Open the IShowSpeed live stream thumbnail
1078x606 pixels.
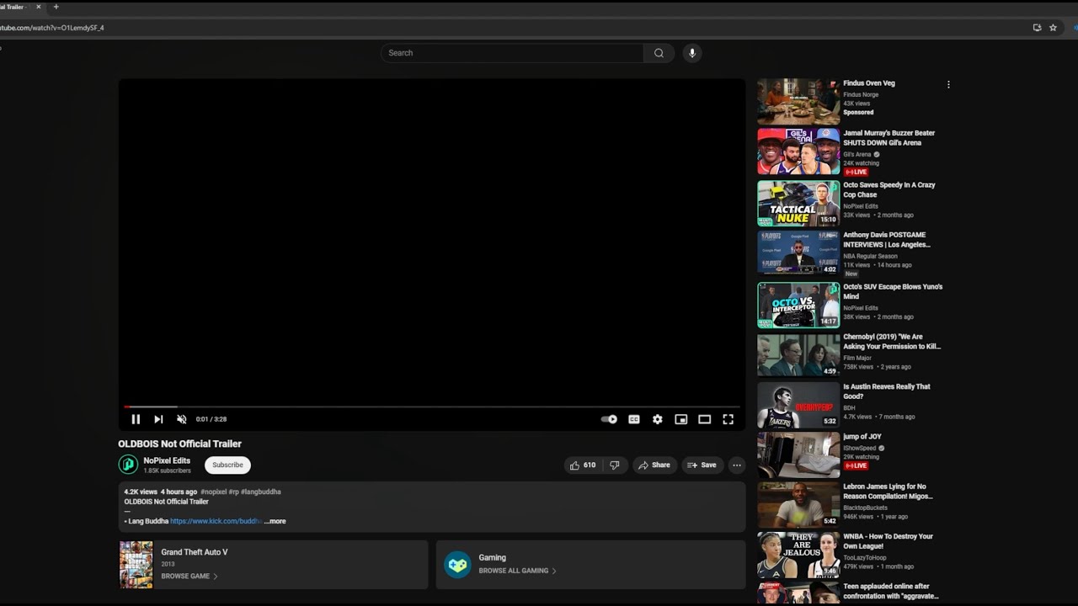coord(798,455)
